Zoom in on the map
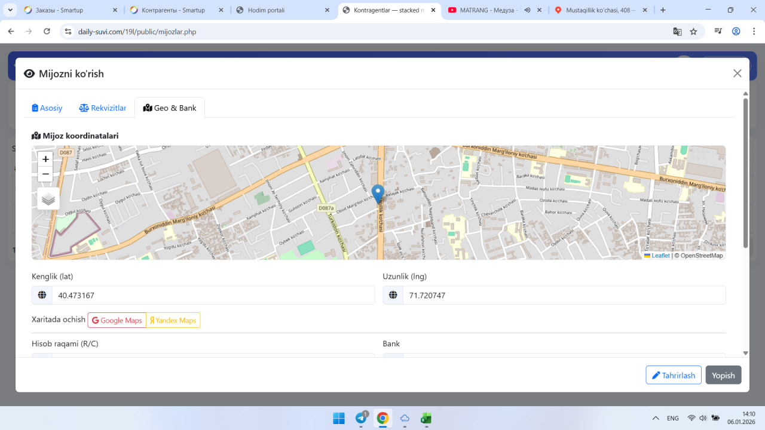 [x=45, y=159]
